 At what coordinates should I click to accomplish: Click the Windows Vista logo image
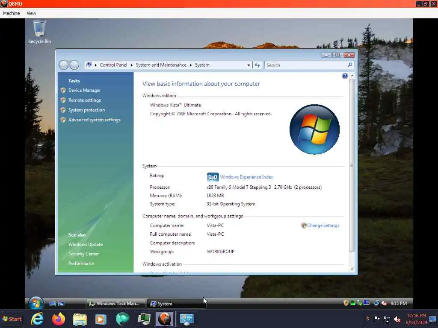(x=314, y=129)
